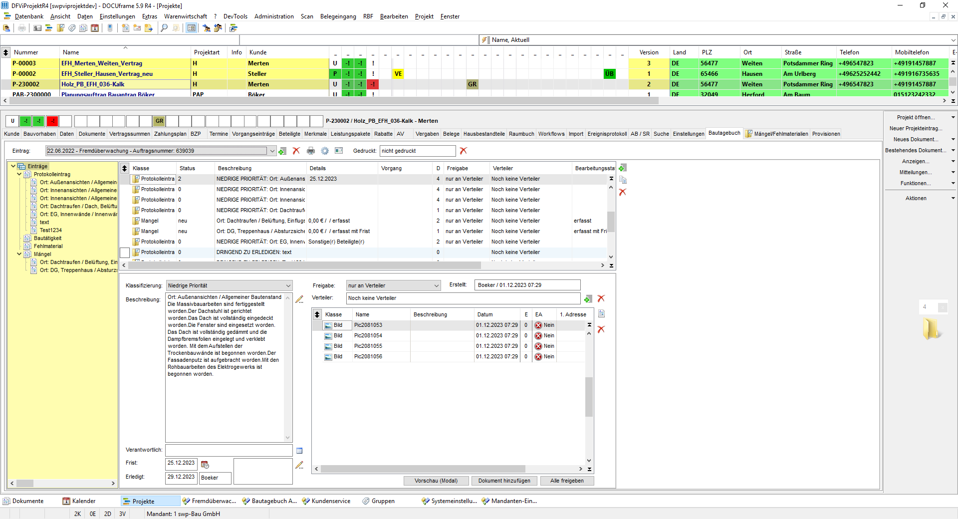The width and height of the screenshot is (958, 519).
Task: Click the empty Verantwortlich input field
Action: click(229, 450)
